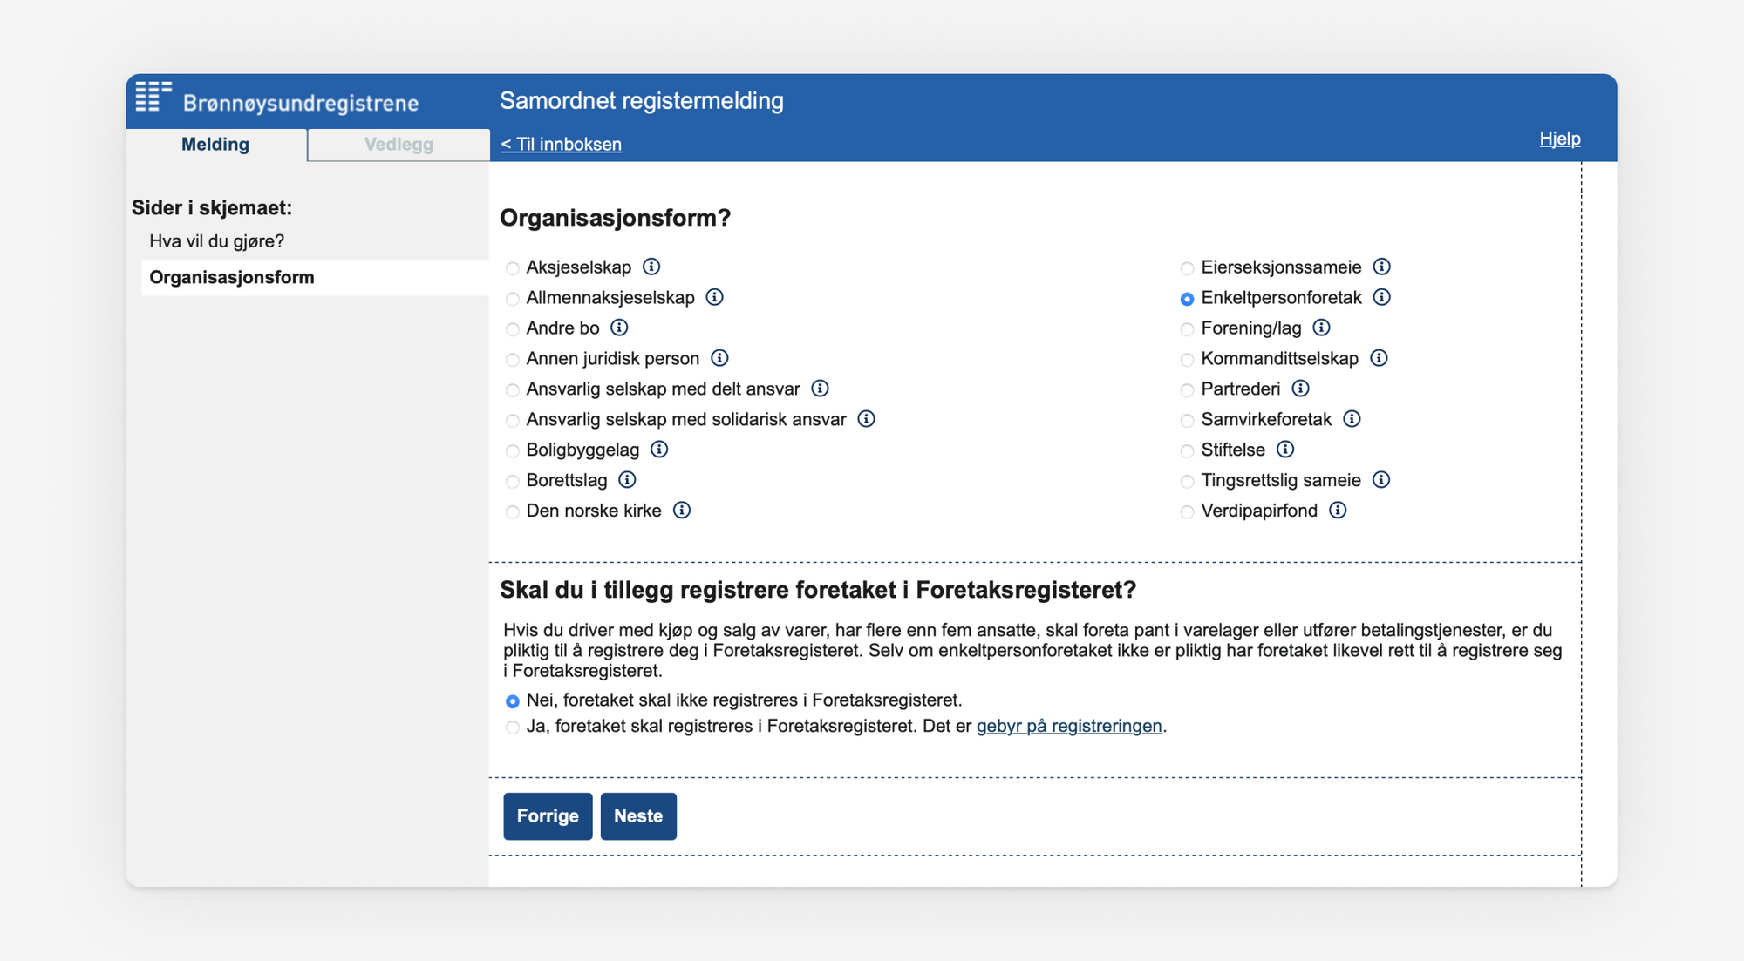Screen dimensions: 1744x961
Task: Select the Aksjeselskap organization form
Action: (x=512, y=268)
